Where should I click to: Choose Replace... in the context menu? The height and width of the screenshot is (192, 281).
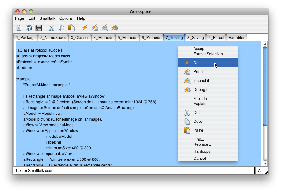(208, 144)
